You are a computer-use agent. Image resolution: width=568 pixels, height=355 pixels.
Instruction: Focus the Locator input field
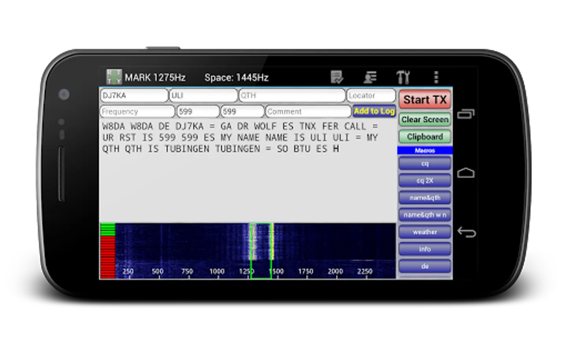[x=371, y=95]
